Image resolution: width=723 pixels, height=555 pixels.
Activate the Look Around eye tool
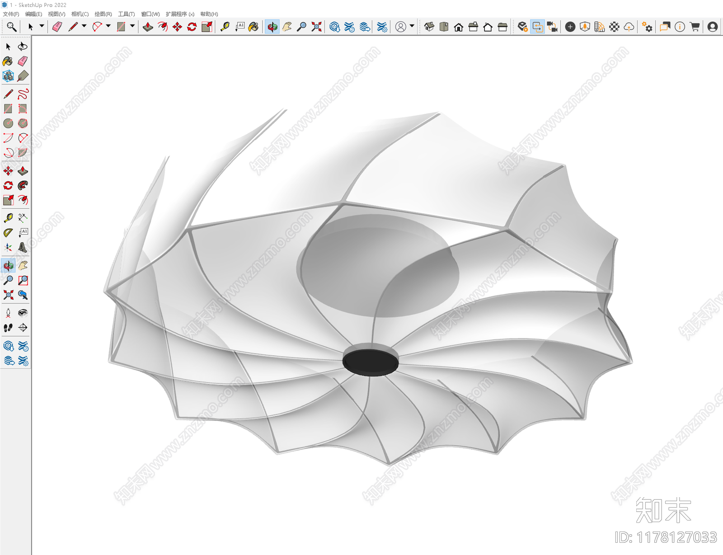pos(23,313)
